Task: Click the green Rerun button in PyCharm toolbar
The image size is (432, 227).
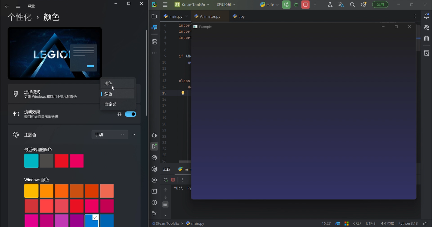Action: (x=286, y=5)
